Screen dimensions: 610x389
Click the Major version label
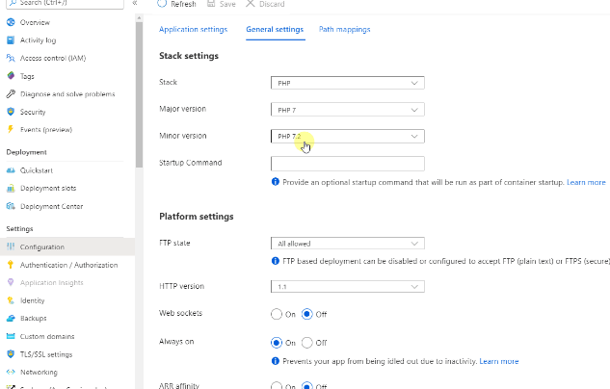click(x=182, y=109)
